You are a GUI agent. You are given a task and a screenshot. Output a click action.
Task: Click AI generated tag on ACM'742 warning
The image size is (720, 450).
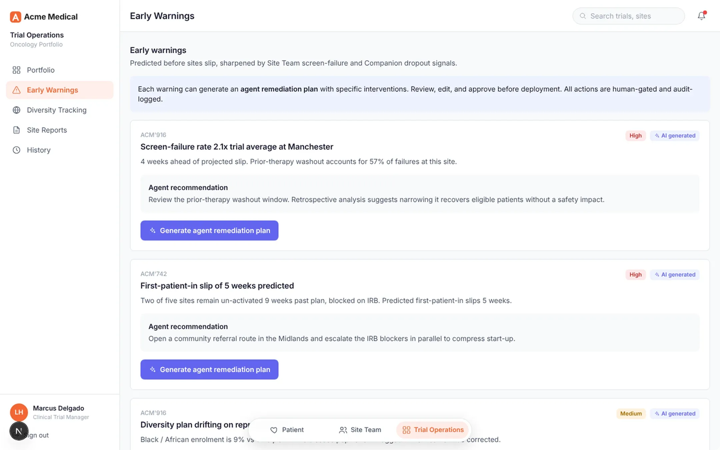tap(675, 275)
